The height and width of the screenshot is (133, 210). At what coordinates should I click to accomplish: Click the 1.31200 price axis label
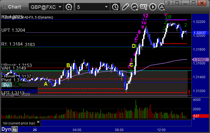coord(199,91)
